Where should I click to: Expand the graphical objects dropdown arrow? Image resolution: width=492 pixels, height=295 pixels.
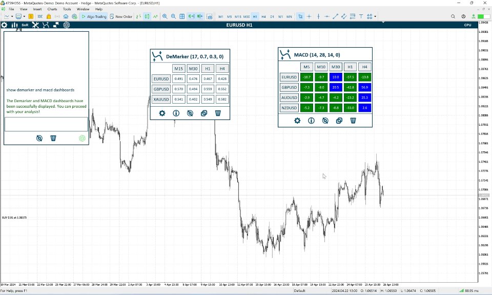click(x=375, y=16)
